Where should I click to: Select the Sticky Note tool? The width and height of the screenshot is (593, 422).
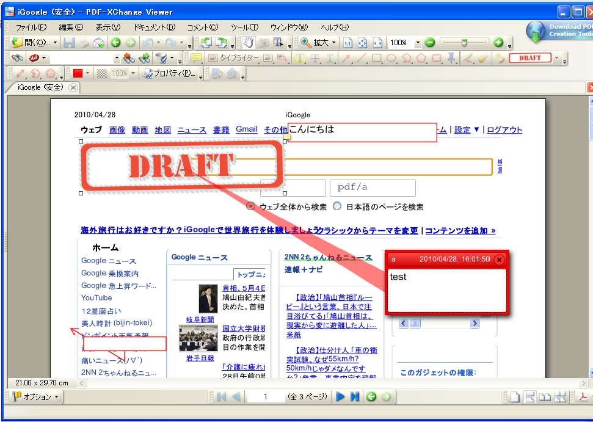196,58
